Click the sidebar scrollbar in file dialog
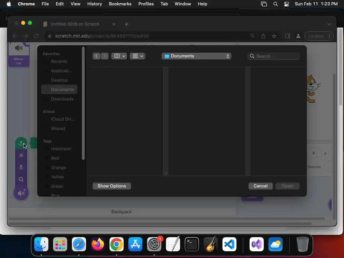The height and width of the screenshot is (258, 344). point(83,103)
